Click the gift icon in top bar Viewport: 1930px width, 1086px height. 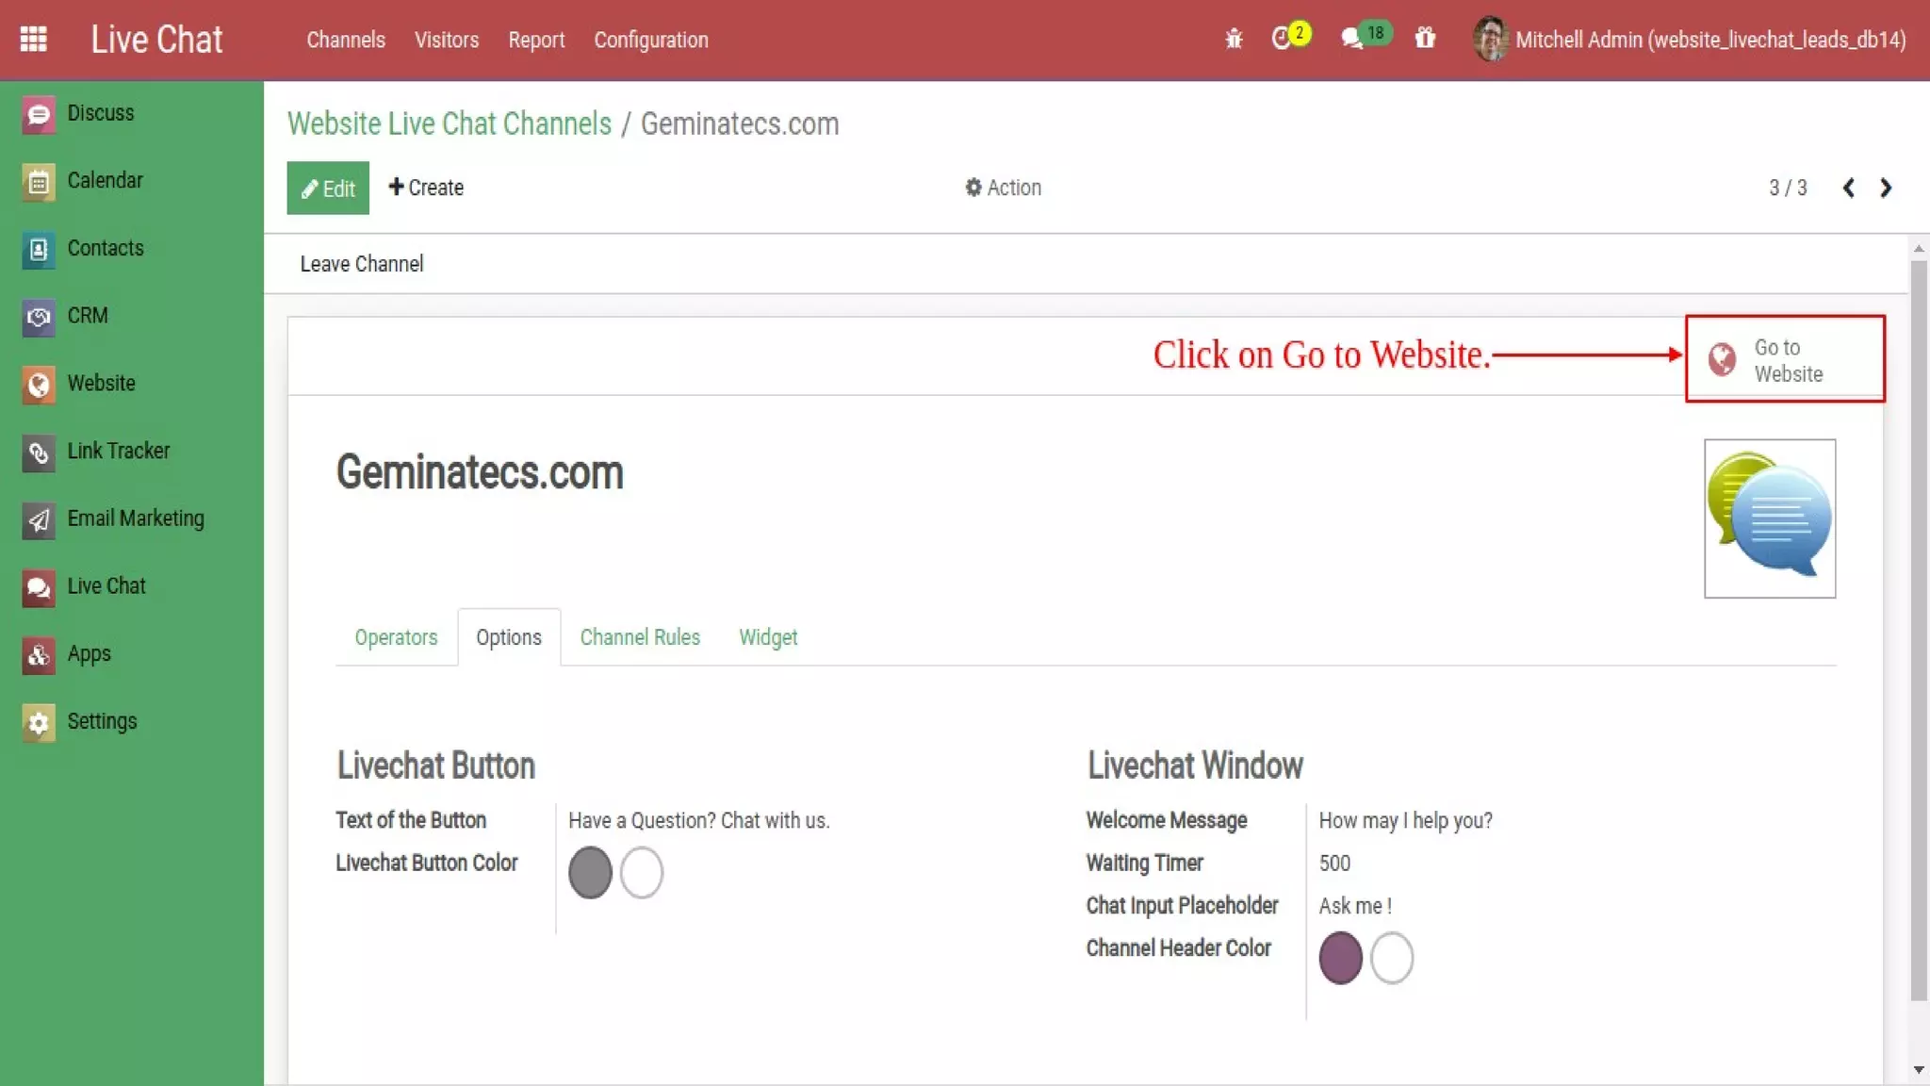click(x=1425, y=39)
